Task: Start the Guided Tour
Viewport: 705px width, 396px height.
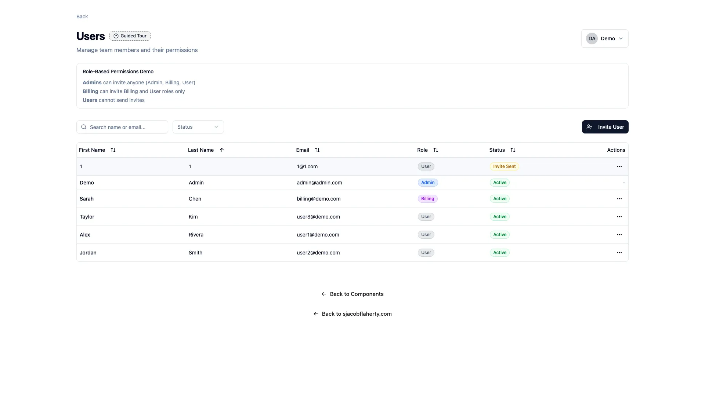Action: [130, 36]
